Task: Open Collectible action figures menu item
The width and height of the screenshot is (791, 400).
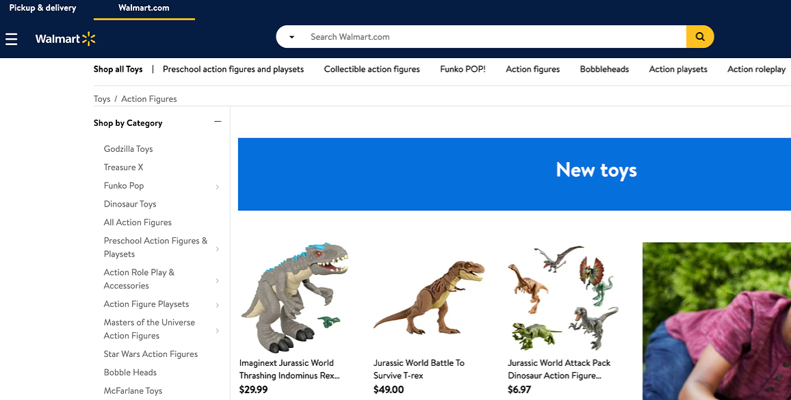Action: 372,69
